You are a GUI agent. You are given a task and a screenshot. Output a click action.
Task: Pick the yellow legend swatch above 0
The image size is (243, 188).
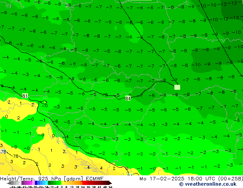(62, 183)
